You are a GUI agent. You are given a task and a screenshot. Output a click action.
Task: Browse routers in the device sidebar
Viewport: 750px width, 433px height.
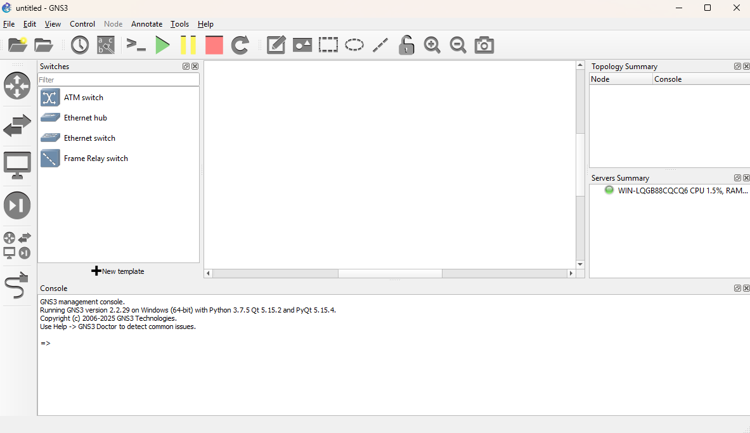(x=17, y=86)
